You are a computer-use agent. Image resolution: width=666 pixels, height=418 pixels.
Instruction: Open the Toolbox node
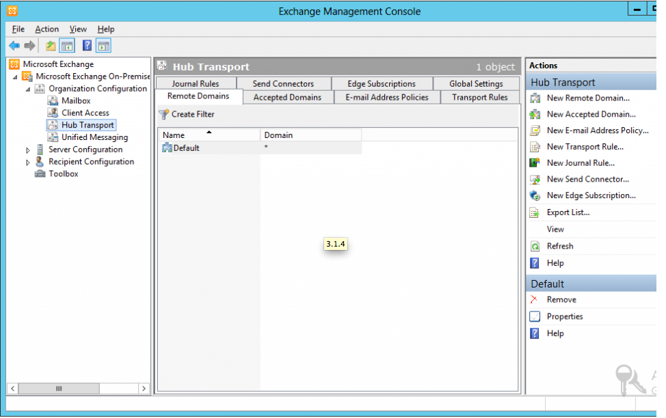click(x=63, y=174)
